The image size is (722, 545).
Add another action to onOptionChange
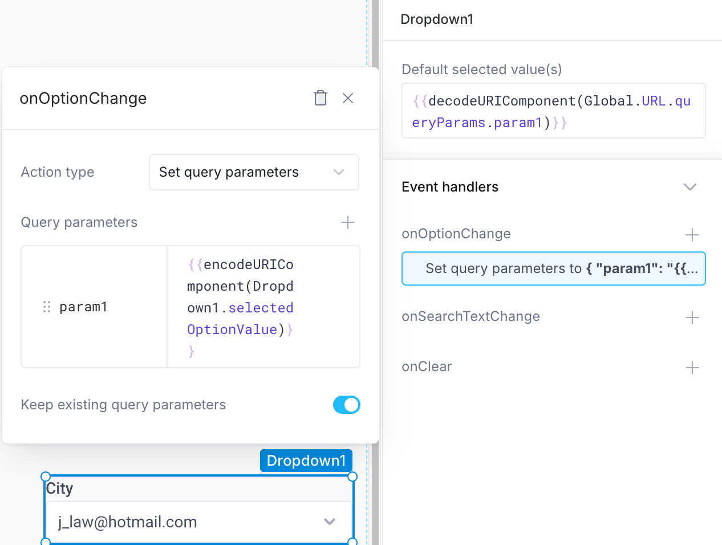click(692, 235)
